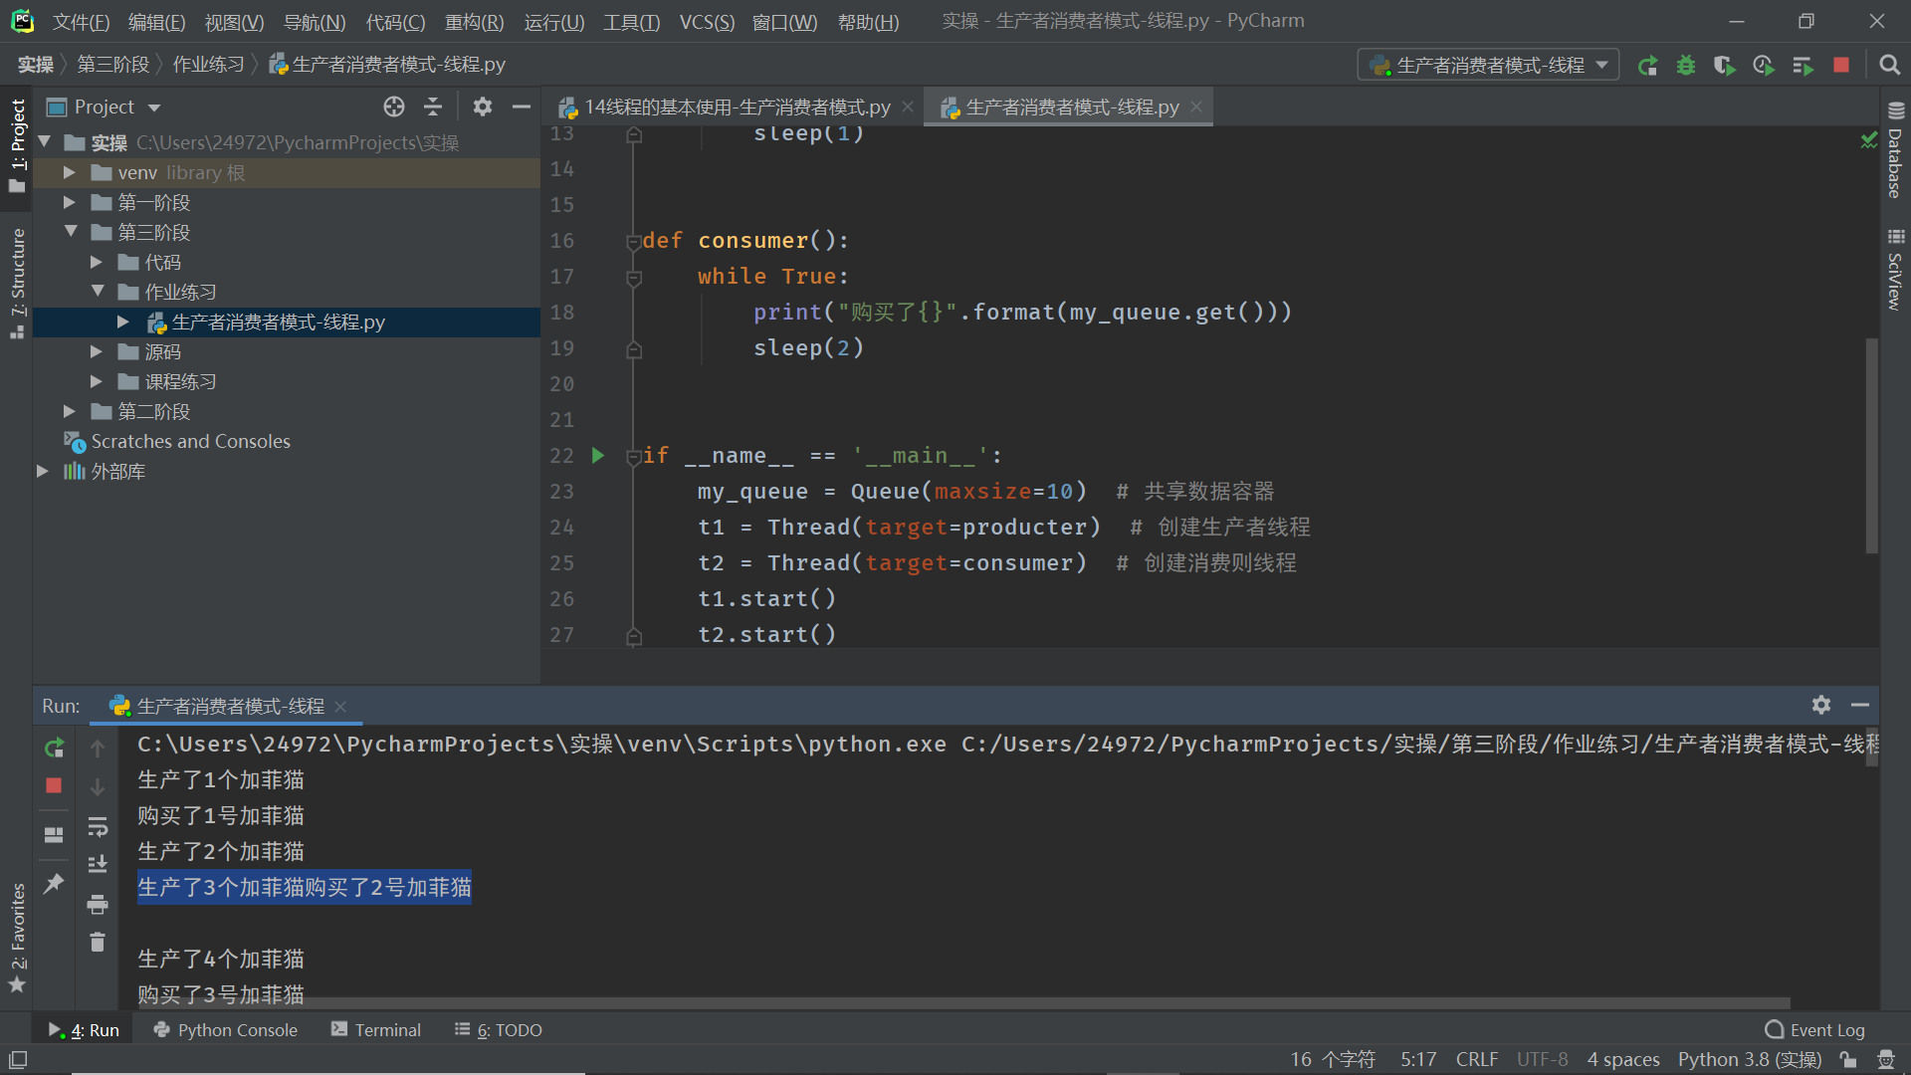Click Python 3.8 interpreter in status bar
Image resolution: width=1911 pixels, height=1075 pixels.
1749,1060
